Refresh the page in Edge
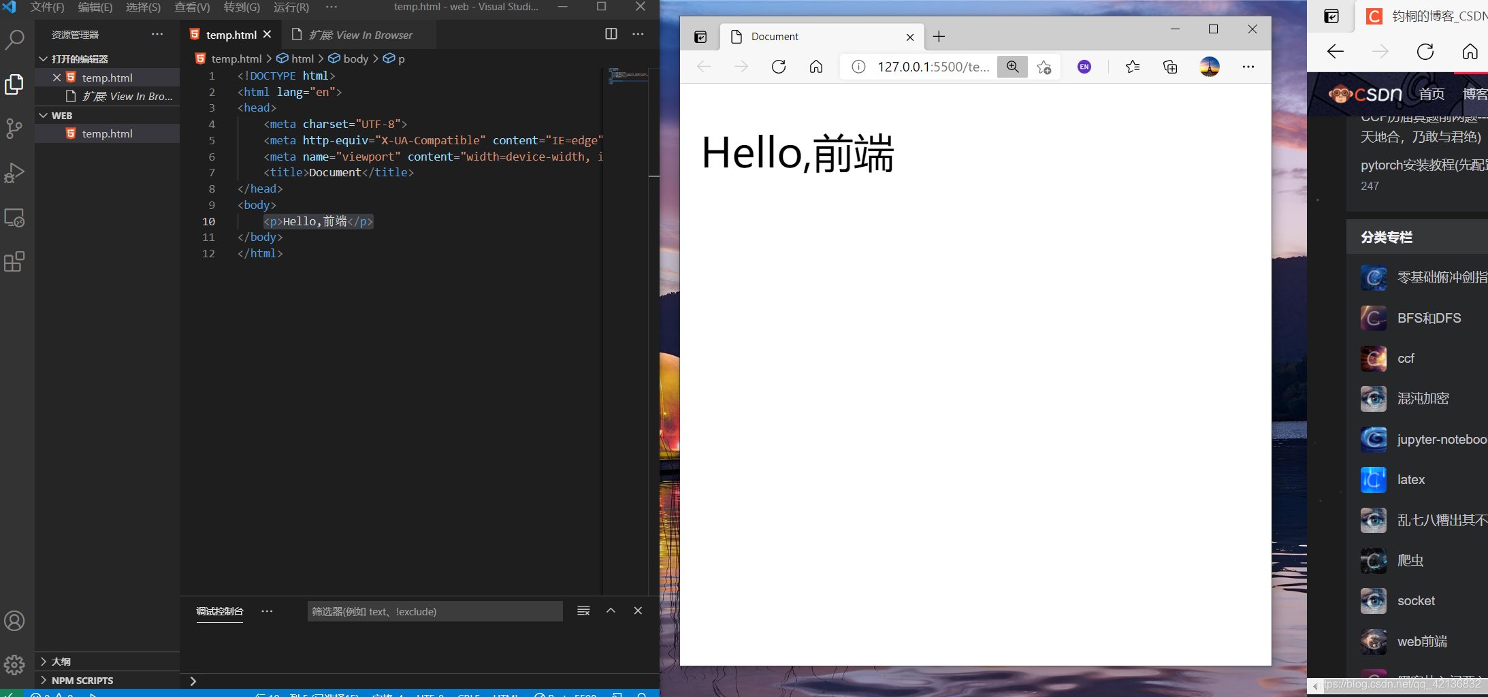Viewport: 1488px width, 697px height. (x=778, y=66)
